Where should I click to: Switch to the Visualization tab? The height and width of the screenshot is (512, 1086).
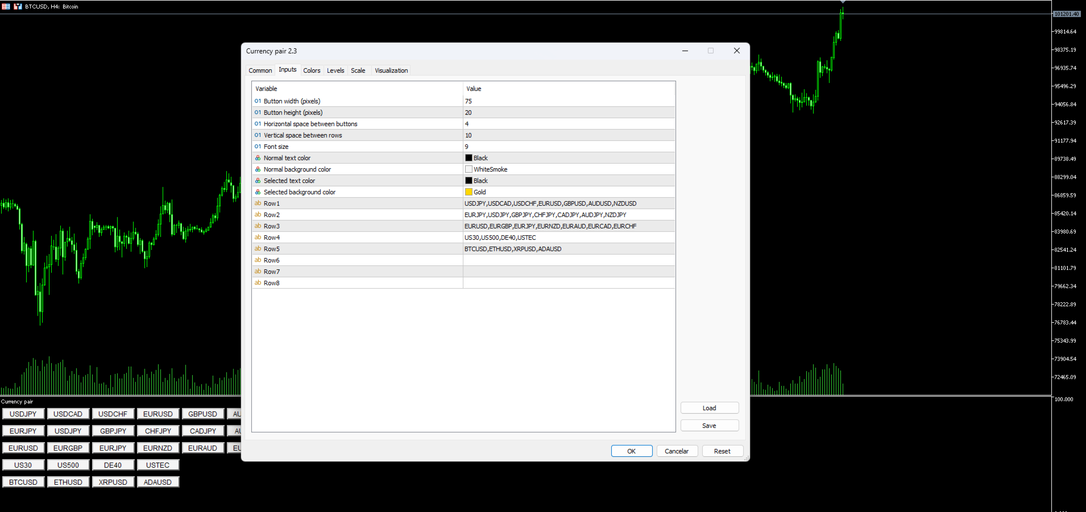click(x=391, y=70)
